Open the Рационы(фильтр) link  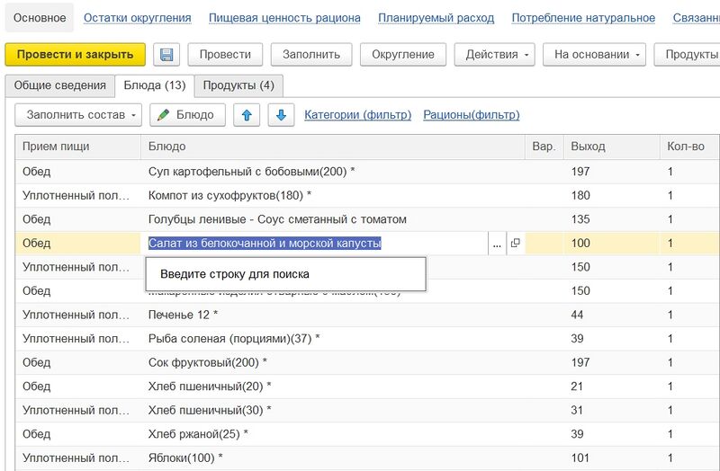tap(471, 115)
